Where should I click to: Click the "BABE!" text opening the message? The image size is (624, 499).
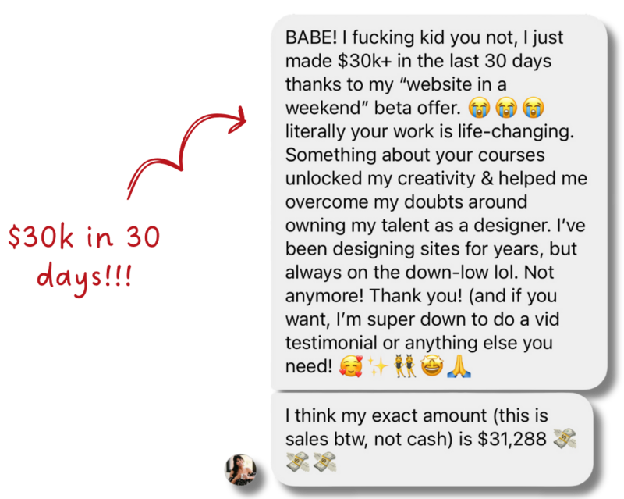click(x=311, y=37)
